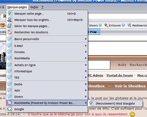The height and width of the screenshot is (117, 147).
Task: Expand the Informatique folder submenu arrow
Action: (x=86, y=71)
